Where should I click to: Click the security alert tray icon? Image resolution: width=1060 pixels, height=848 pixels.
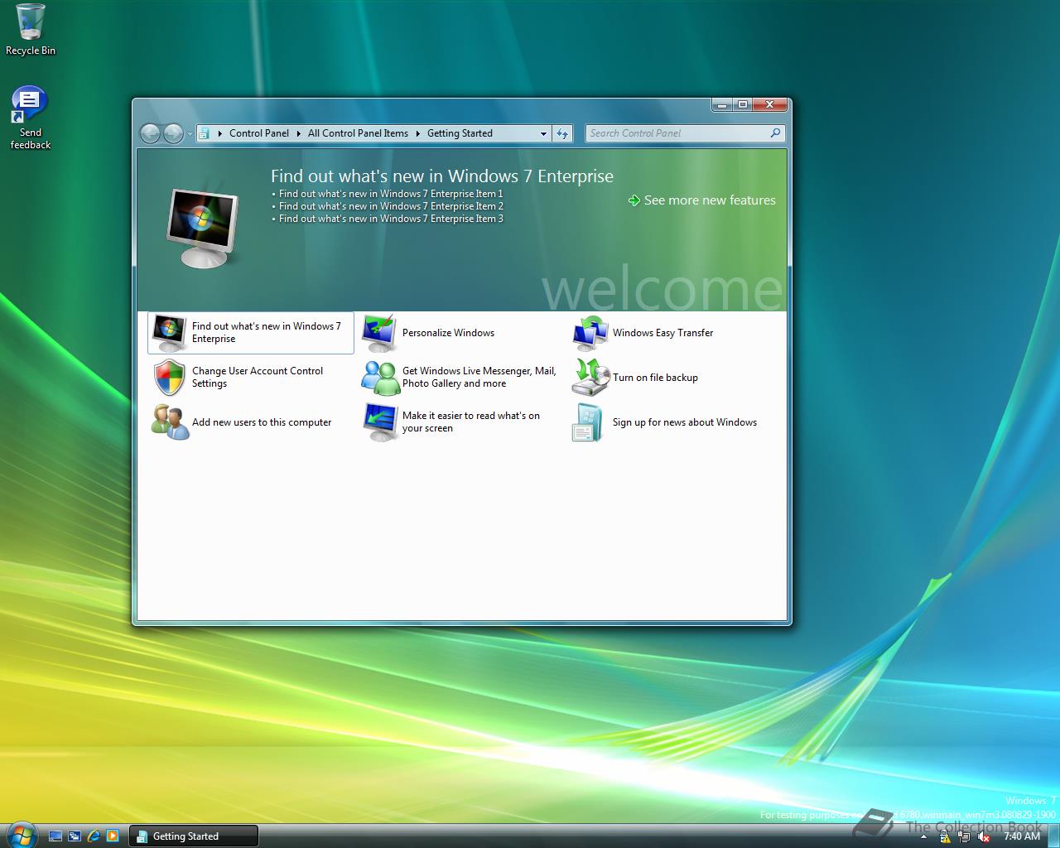tap(945, 837)
